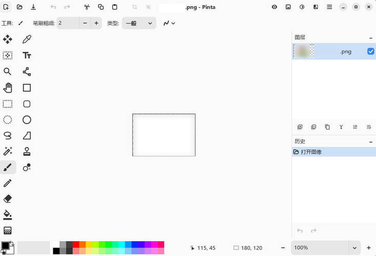Increase brush width with plus button
Image resolution: width=376 pixels, height=256 pixels.
tap(96, 23)
